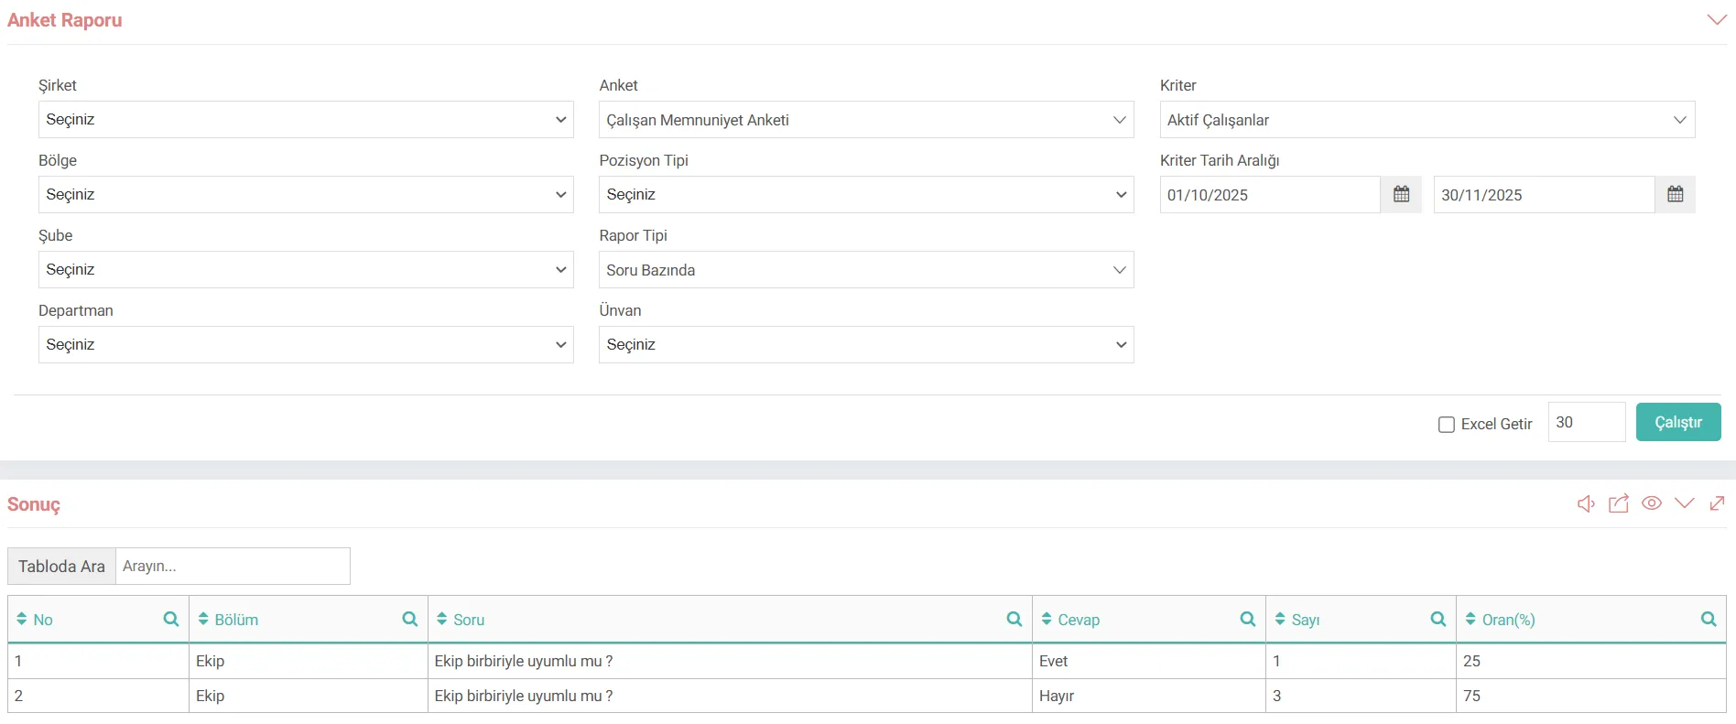The width and height of the screenshot is (1736, 724).
Task: Open the end date calendar picker
Action: (1675, 195)
